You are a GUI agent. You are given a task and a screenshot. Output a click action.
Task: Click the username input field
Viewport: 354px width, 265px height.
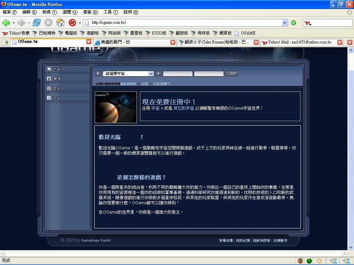click(178, 74)
